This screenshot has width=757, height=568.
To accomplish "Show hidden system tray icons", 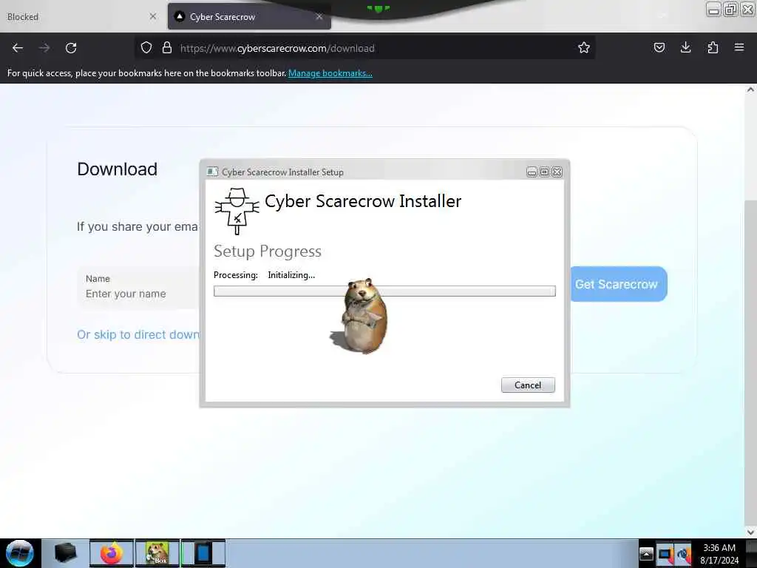I will click(x=646, y=554).
